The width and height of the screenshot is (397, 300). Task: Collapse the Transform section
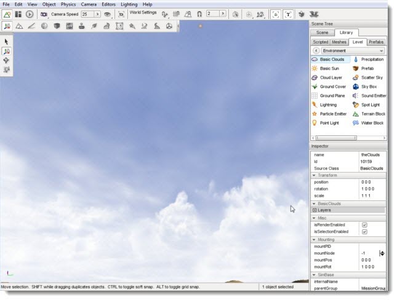tap(314, 175)
